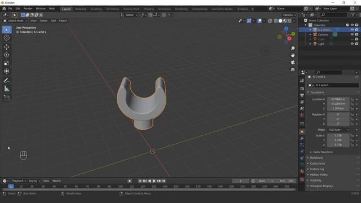The width and height of the screenshot is (361, 203).
Task: Switch to the Shading workspace tab
Action: point(149,9)
